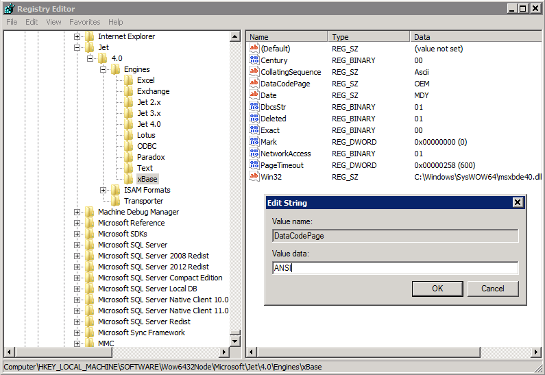Click the Registry Editor title bar icon
This screenshot has width=545, height=375.
coord(10,8)
